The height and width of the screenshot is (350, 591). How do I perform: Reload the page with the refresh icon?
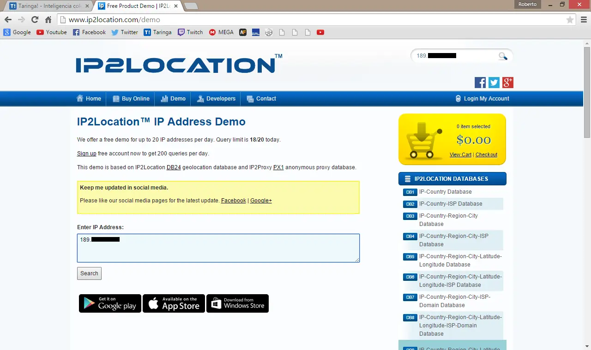pyautogui.click(x=35, y=20)
